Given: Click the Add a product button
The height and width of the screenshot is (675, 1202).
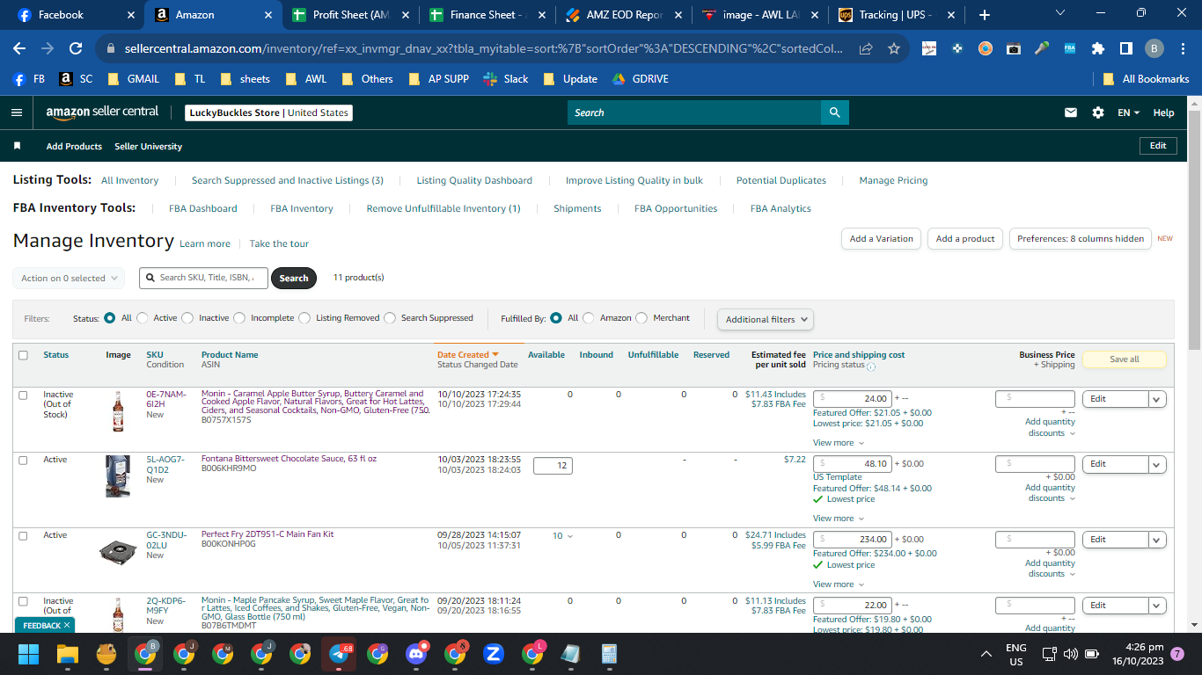Looking at the screenshot, I should (x=965, y=238).
